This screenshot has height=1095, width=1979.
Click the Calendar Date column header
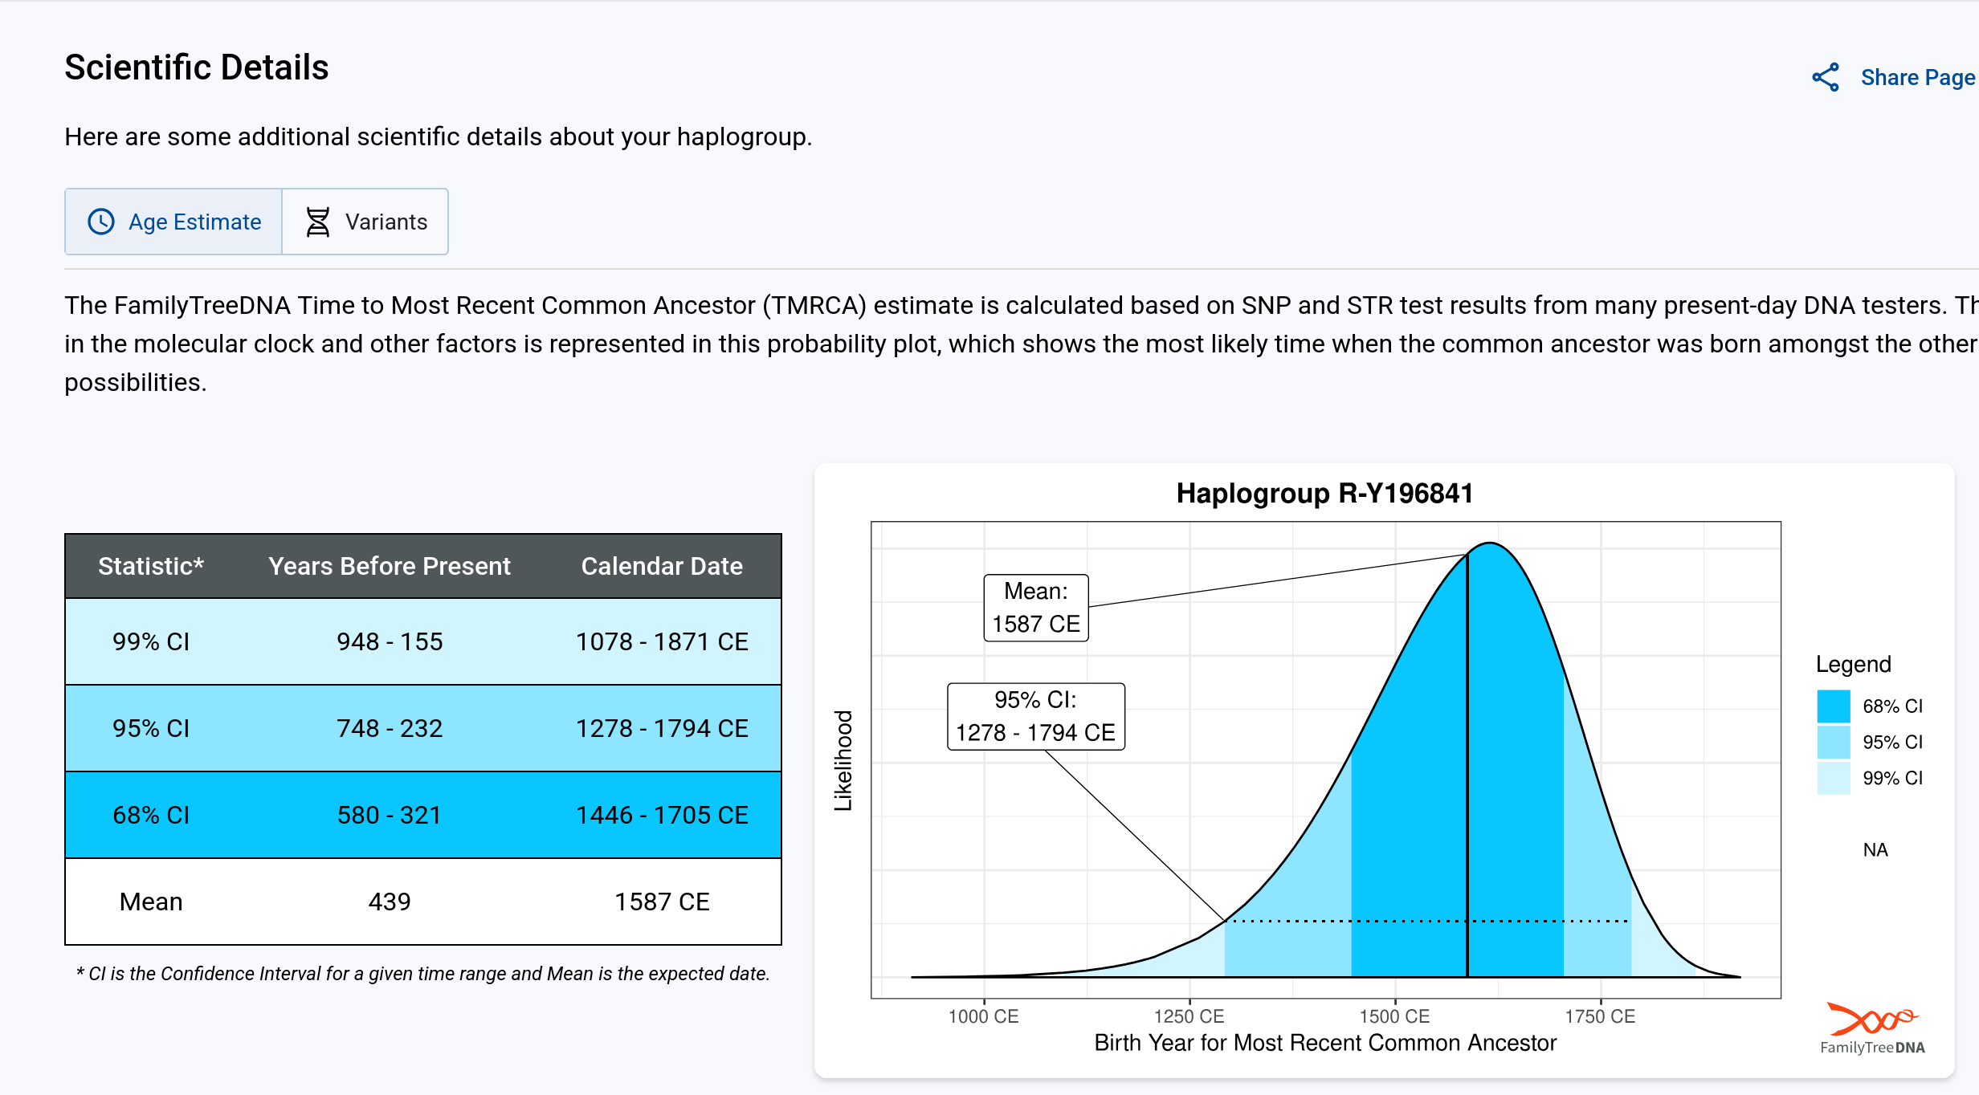(662, 566)
